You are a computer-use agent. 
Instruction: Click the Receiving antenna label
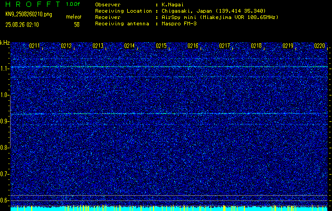[122, 24]
